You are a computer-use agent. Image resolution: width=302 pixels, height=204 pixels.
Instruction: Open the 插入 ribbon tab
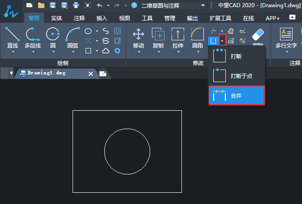point(102,18)
